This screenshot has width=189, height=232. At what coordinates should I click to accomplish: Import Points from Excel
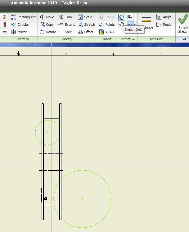point(107,25)
